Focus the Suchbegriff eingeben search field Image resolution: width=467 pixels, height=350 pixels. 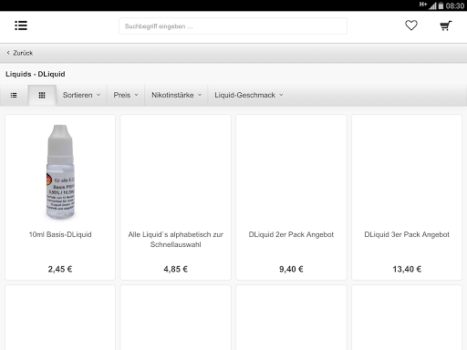(x=233, y=26)
